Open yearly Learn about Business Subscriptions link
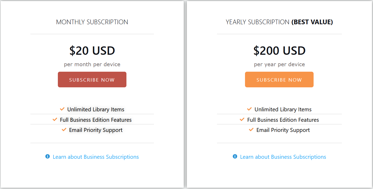This screenshot has width=373, height=189. tap(283, 157)
